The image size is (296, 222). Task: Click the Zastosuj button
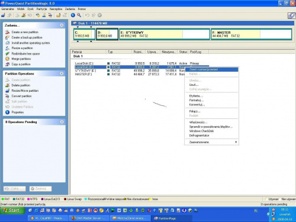click(40, 189)
